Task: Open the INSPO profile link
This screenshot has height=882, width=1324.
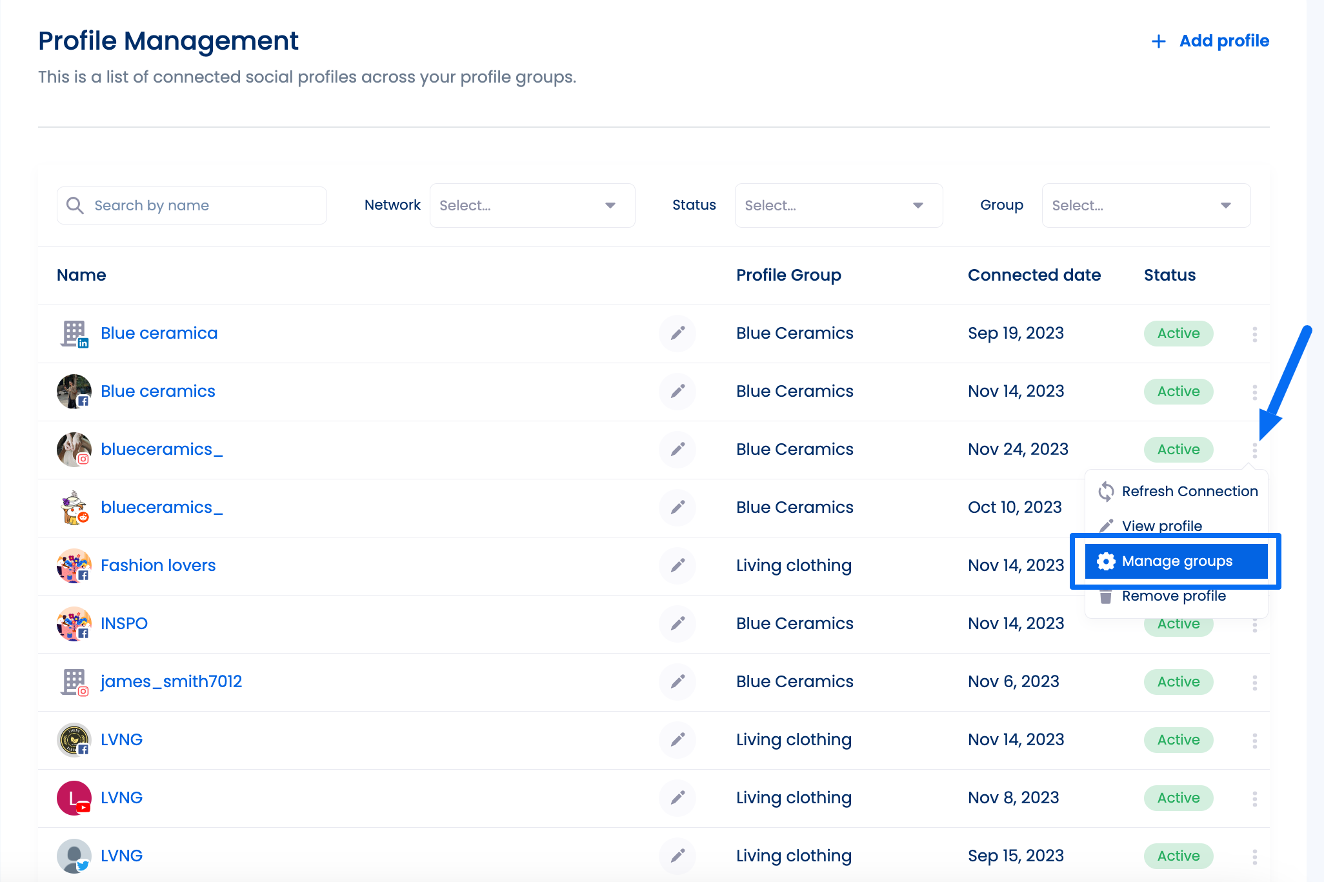Action: [124, 623]
